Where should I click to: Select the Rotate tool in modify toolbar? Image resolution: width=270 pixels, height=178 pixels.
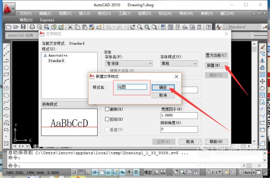(263, 88)
